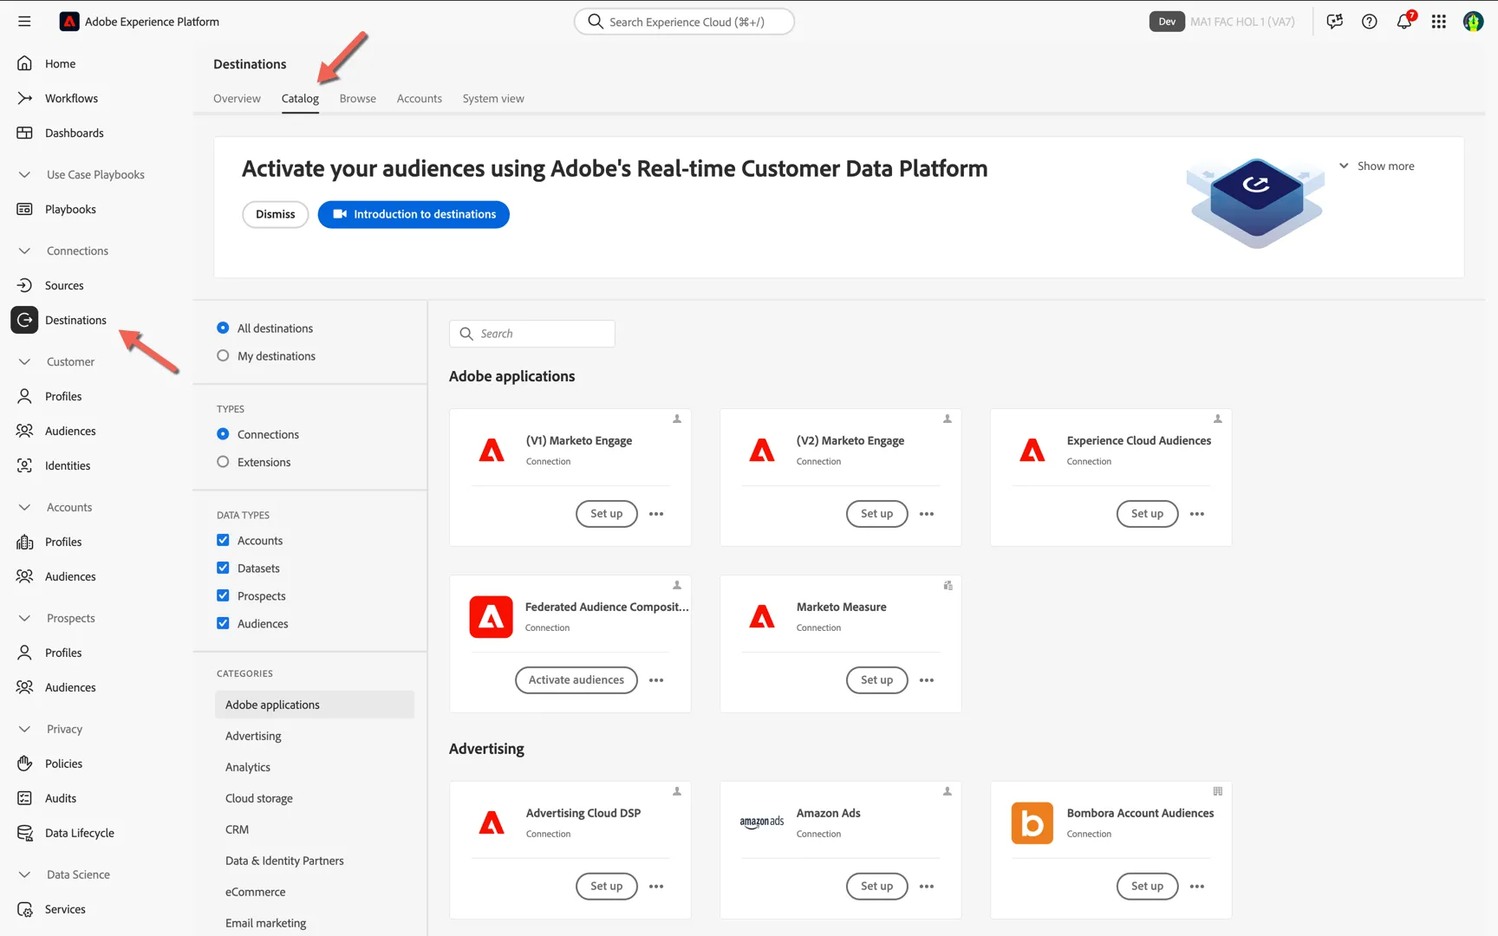1498x936 pixels.
Task: Focus the Search Experience Cloud box
Action: coord(684,22)
